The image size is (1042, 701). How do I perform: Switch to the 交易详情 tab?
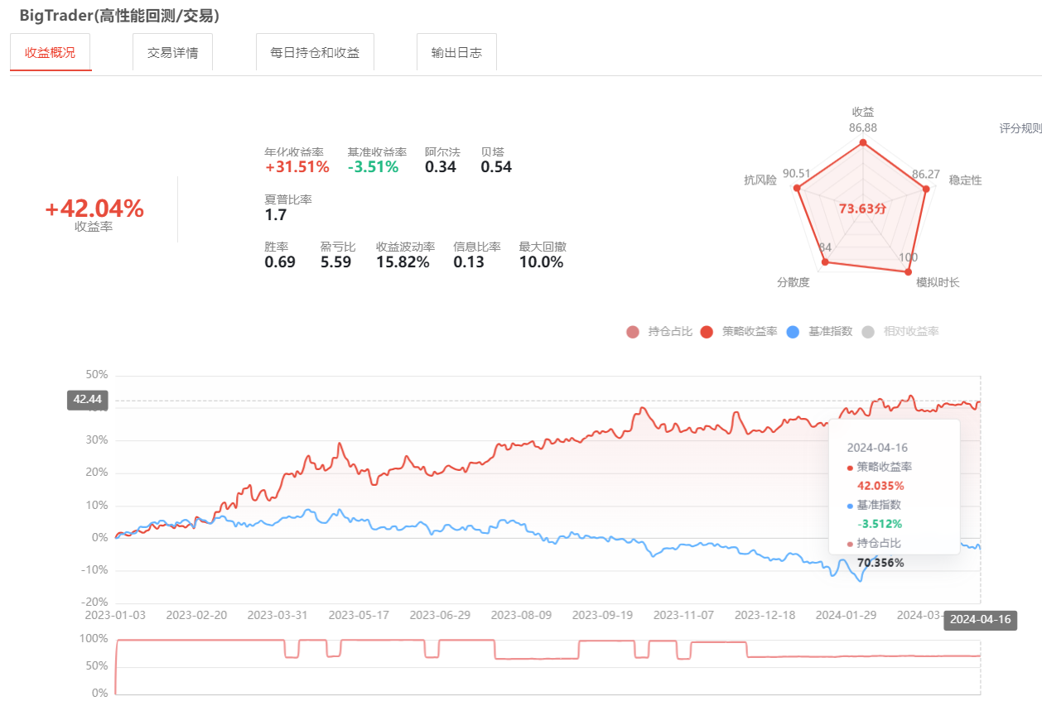pos(172,52)
